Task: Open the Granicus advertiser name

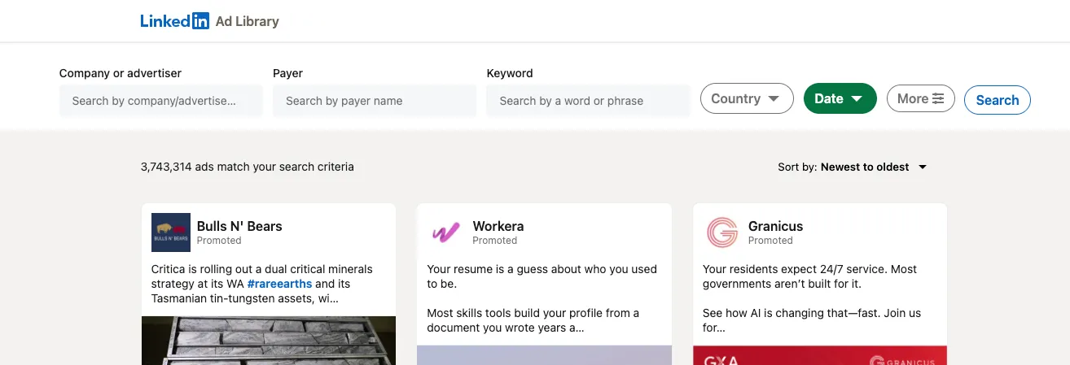Action: tap(776, 226)
